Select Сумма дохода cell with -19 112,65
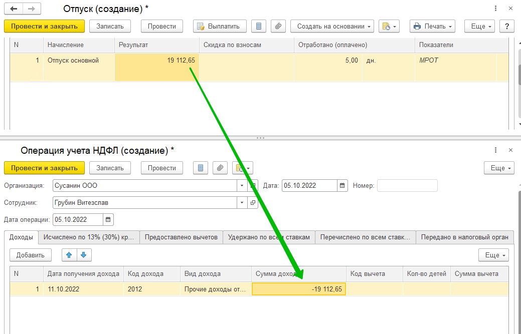 click(299, 289)
